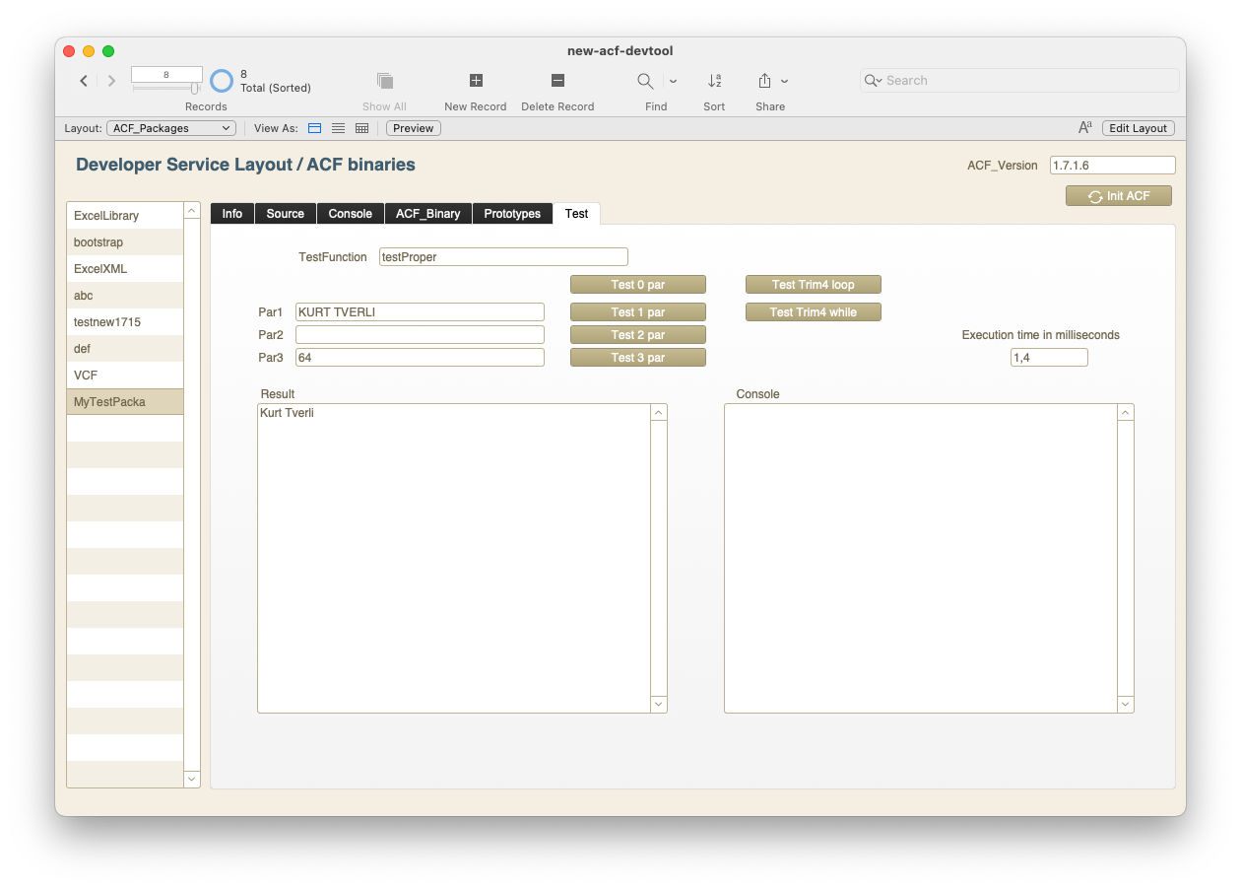Click the Formatting bar Aa icon
The image size is (1241, 889).
pyautogui.click(x=1084, y=128)
